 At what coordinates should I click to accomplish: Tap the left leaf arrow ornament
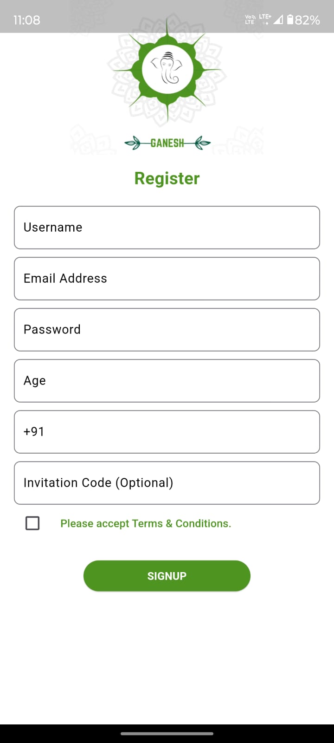134,143
